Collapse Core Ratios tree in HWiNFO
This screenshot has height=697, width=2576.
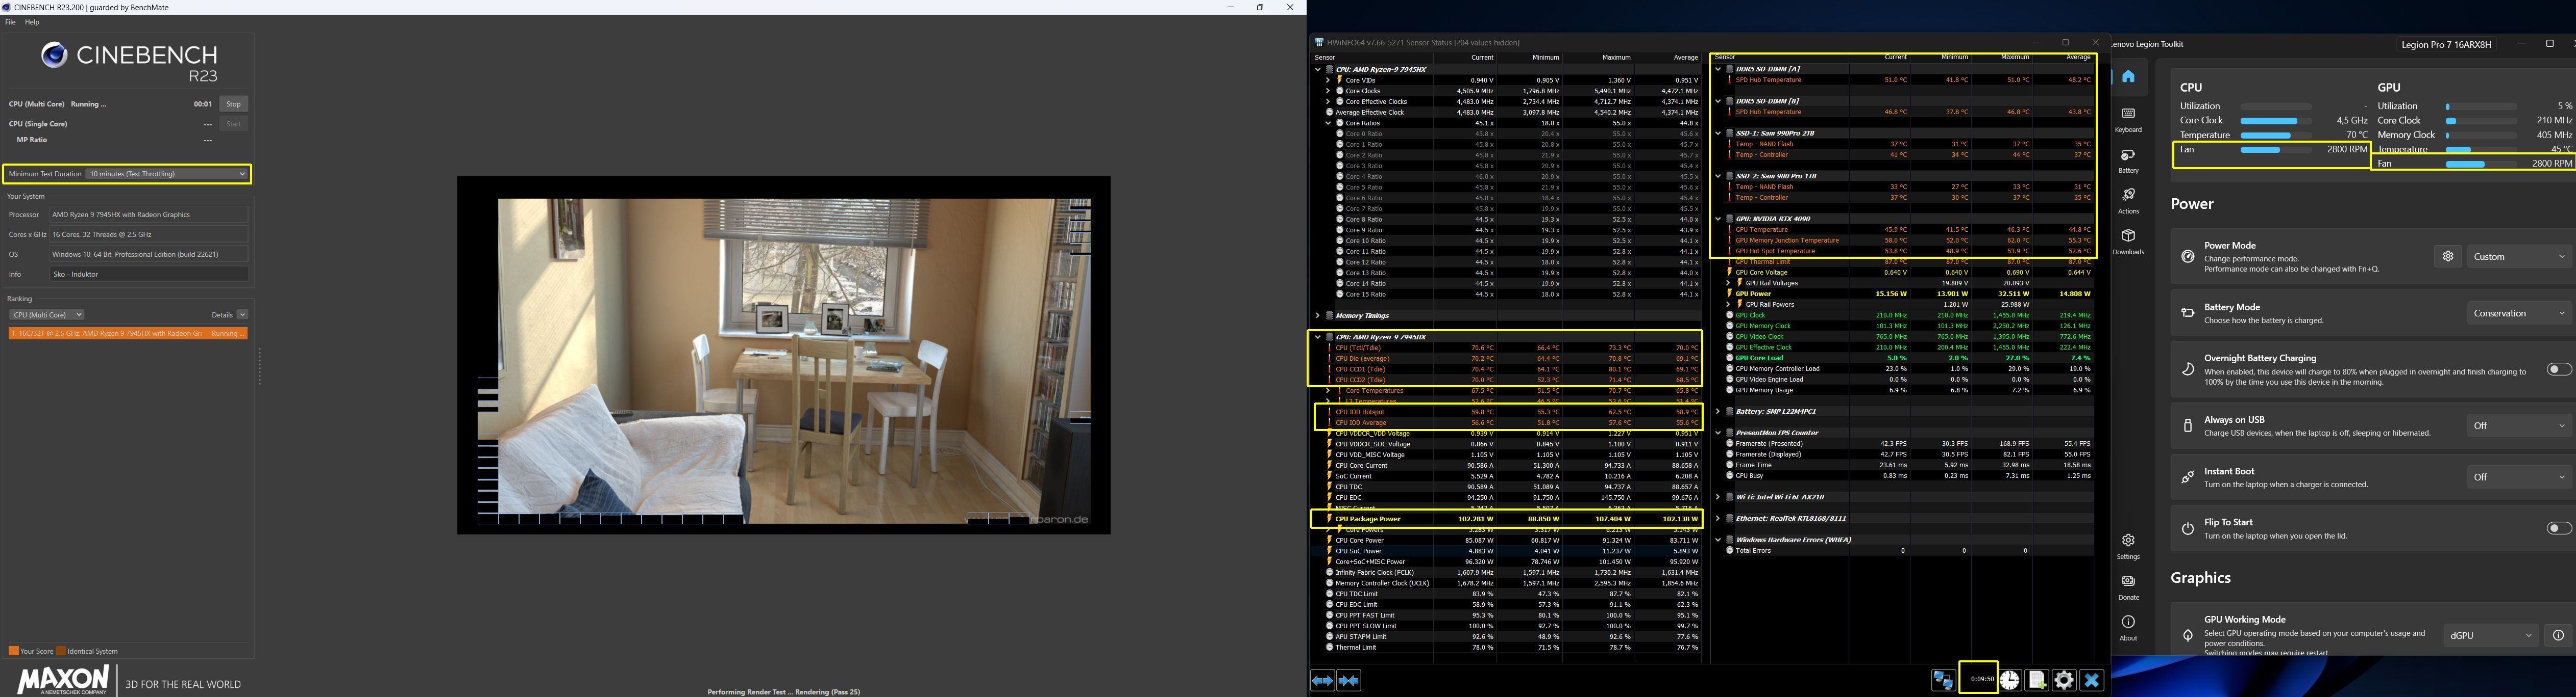1327,123
